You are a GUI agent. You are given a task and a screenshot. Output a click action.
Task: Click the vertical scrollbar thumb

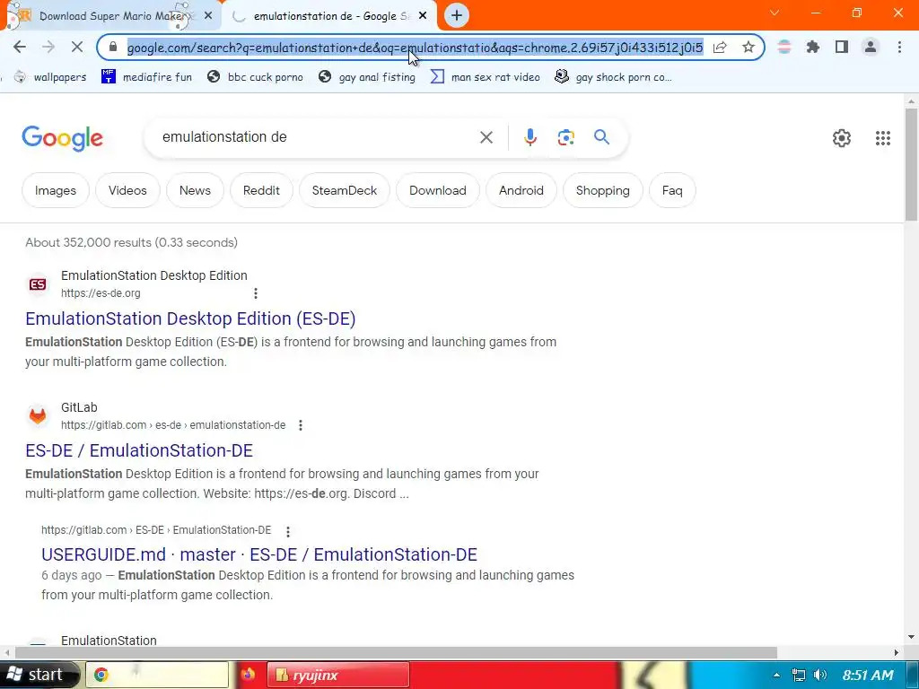[911, 165]
